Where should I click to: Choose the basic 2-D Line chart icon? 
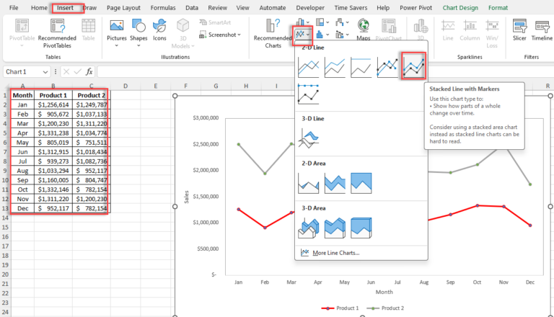309,67
